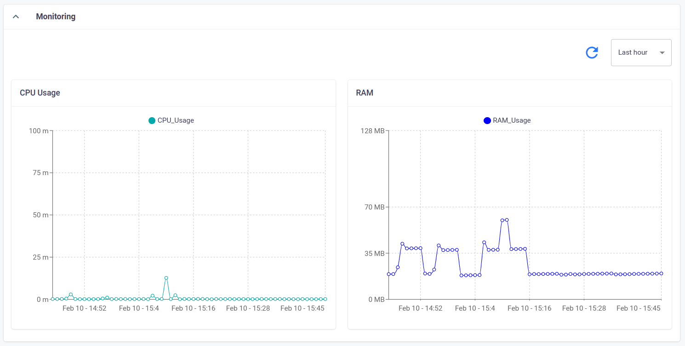This screenshot has height=346, width=685.
Task: Click the CPU Usage card heading
Action: [x=40, y=93]
